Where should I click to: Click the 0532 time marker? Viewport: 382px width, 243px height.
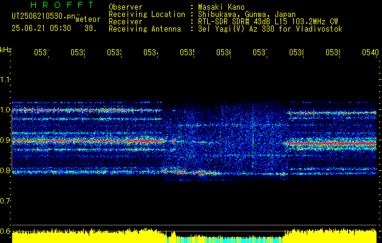pos(78,52)
